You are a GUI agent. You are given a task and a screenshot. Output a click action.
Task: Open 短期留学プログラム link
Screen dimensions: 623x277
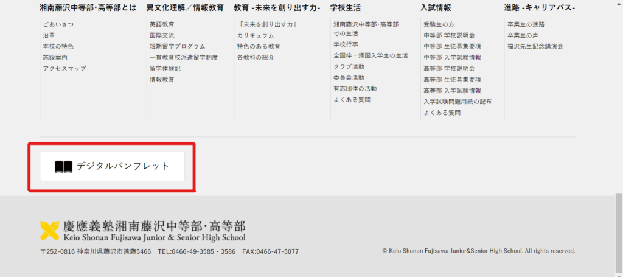point(178,46)
